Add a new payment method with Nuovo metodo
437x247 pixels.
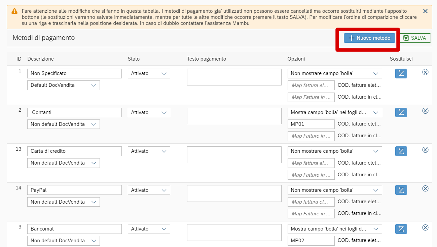(x=369, y=38)
